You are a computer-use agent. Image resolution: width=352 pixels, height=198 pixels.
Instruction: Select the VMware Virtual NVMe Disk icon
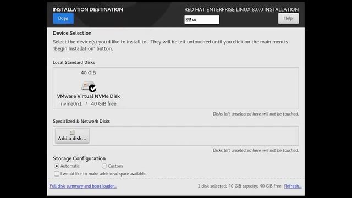tap(89, 86)
